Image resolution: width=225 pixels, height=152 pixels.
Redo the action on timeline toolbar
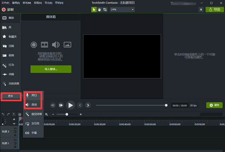[x=8, y=114]
